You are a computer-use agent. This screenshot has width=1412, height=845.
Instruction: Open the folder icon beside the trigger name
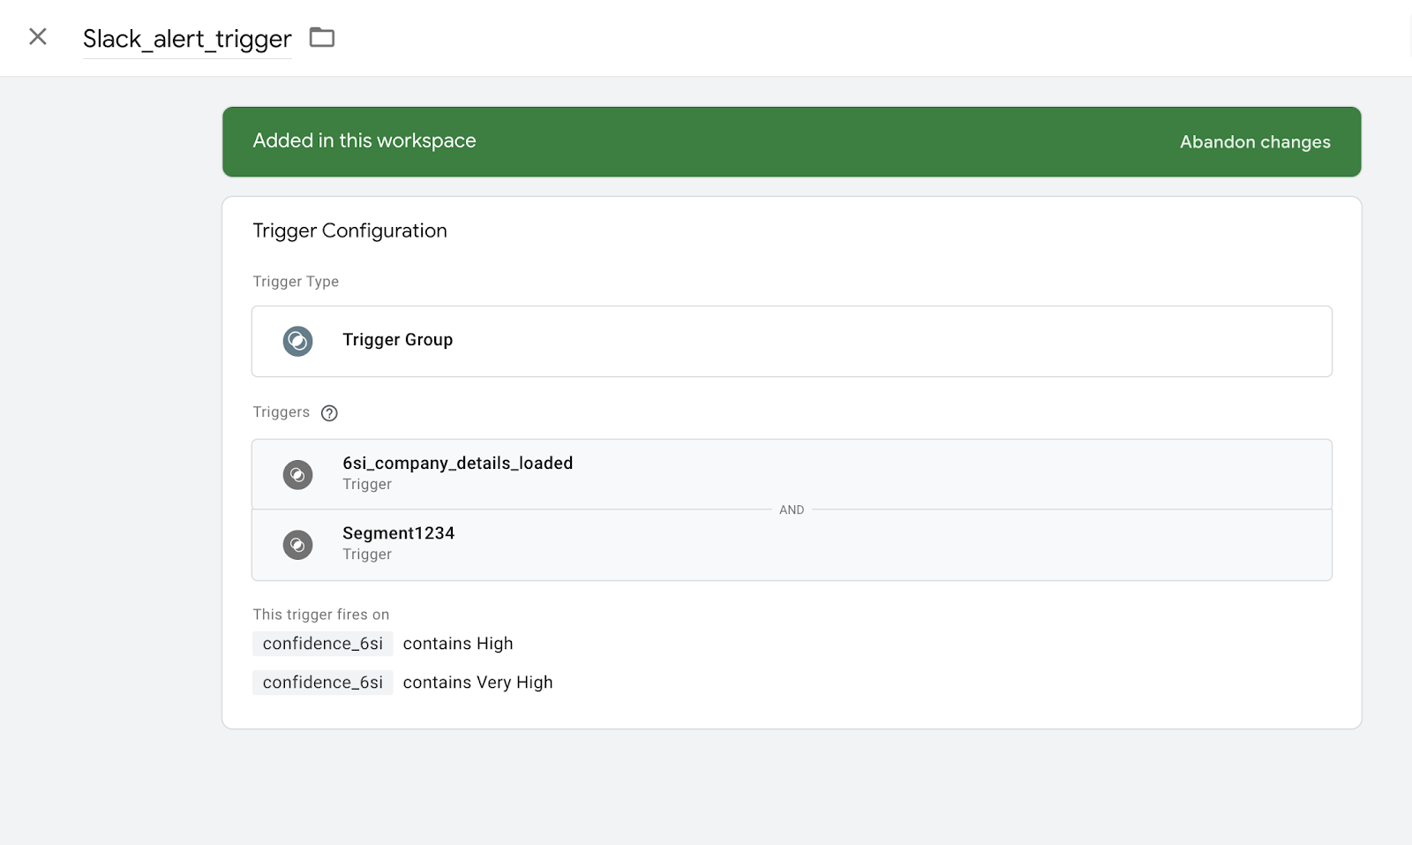coord(322,37)
